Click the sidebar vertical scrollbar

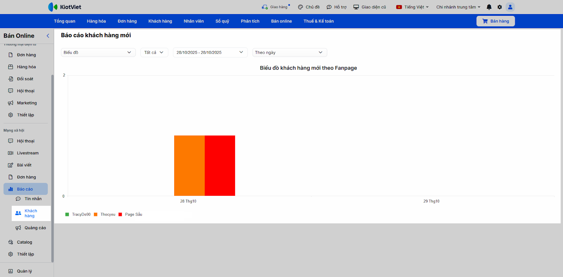click(52, 168)
